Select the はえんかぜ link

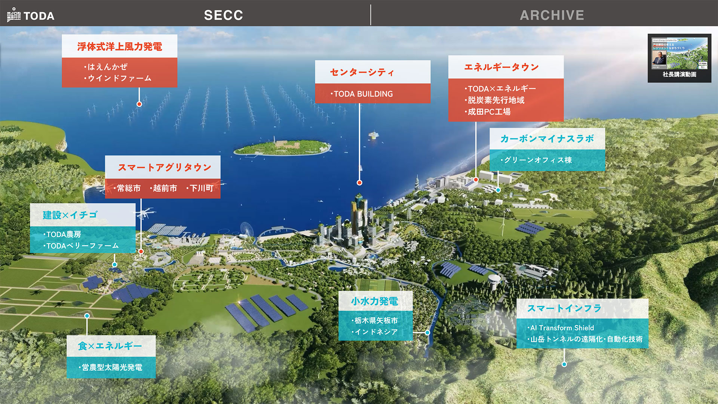tap(107, 67)
